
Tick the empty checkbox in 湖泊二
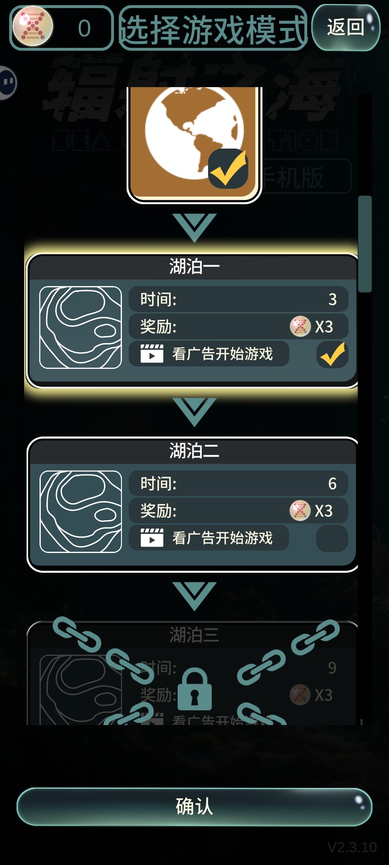332,538
